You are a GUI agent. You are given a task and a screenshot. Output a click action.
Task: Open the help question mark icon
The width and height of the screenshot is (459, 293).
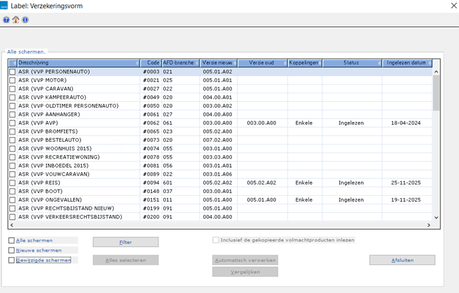coord(6,20)
